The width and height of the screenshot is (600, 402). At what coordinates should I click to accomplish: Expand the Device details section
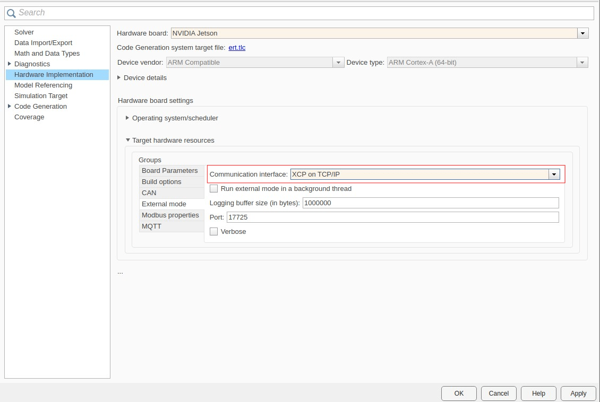pos(118,77)
